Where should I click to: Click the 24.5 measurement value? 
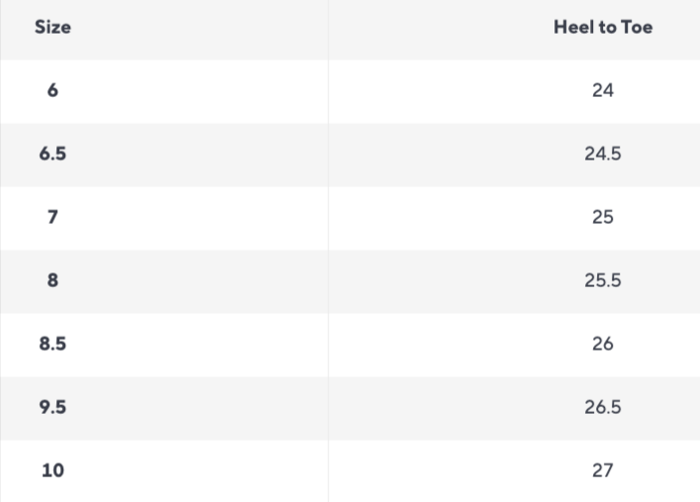tap(602, 153)
